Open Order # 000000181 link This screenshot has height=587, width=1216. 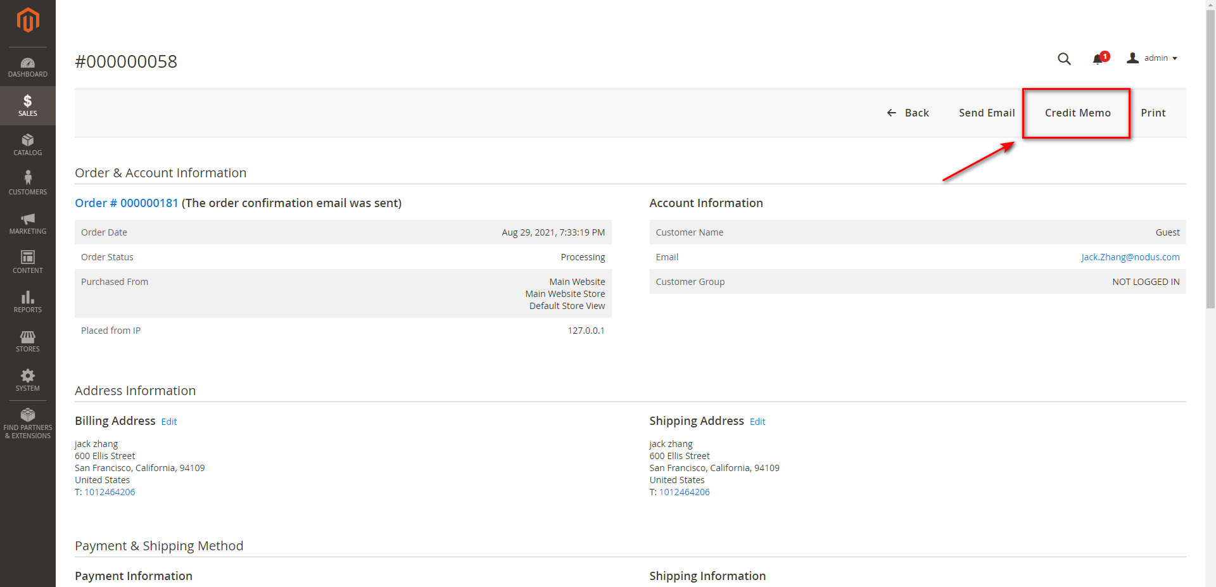point(127,203)
